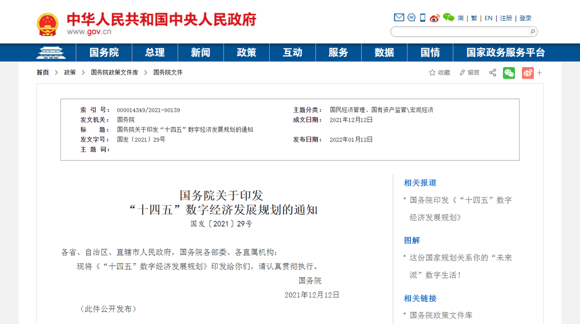Open the share options icon
The height and width of the screenshot is (324, 580).
[492, 72]
